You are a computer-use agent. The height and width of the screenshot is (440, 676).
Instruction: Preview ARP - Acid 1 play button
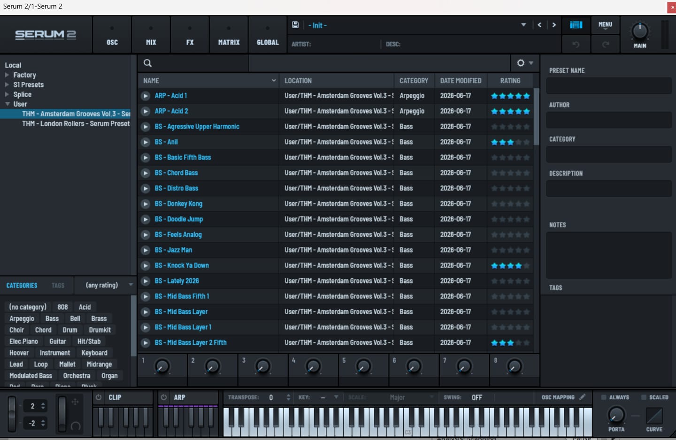[x=146, y=96]
